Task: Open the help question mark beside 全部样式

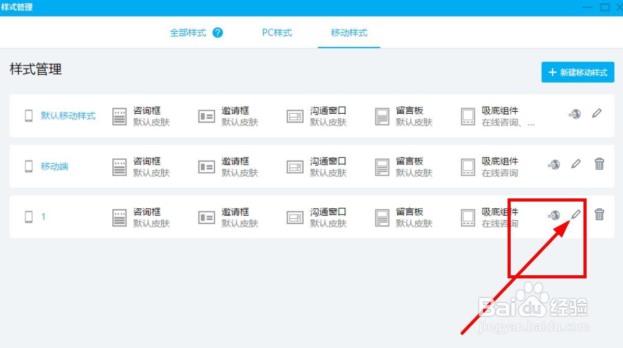Action: tap(218, 32)
